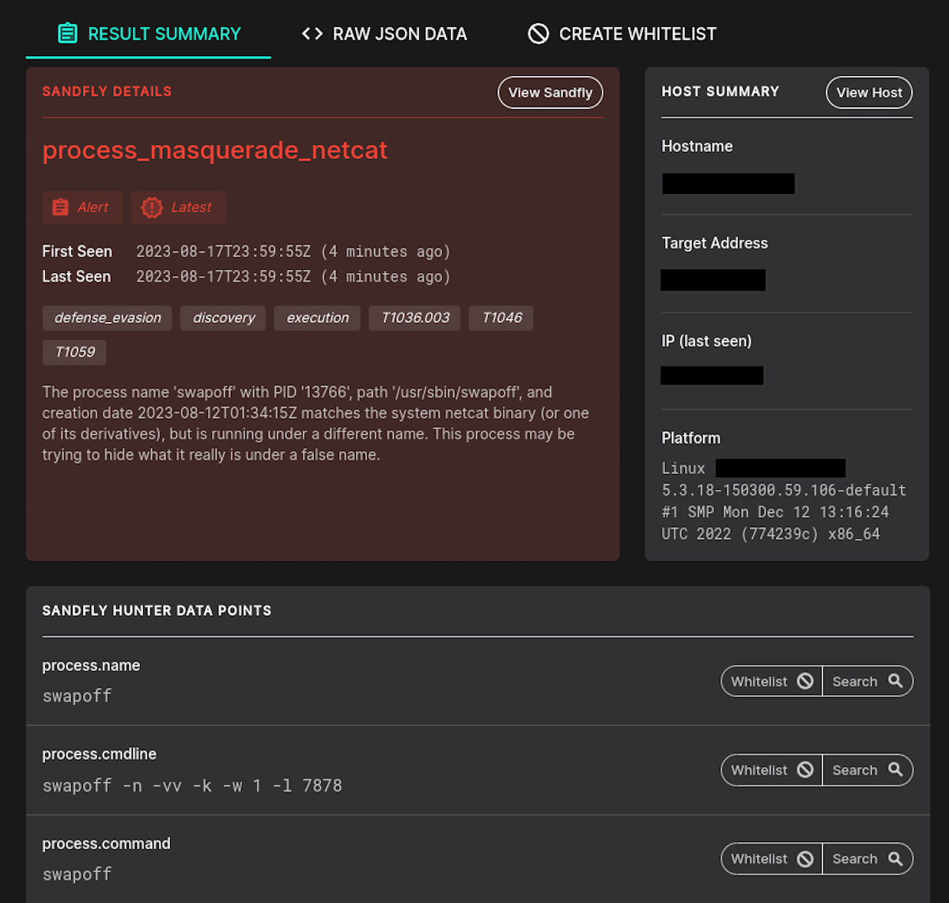
Task: Click the code brackets icon beside Raw JSON Data
Action: coord(310,34)
